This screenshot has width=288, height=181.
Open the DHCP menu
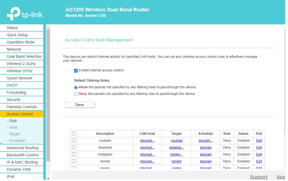[x=22, y=85]
